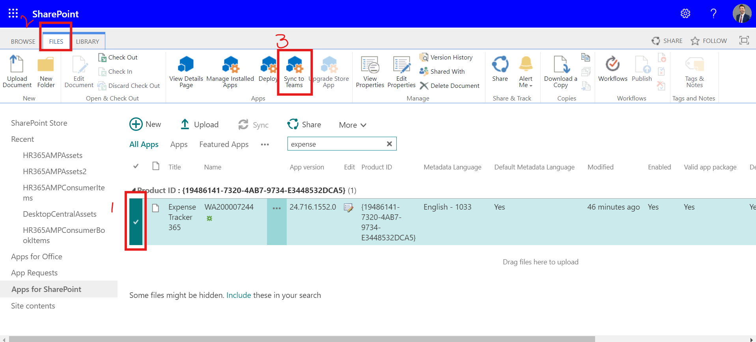Viewport: 756px width, 342px height.
Task: Toggle the select-all checkmark in header
Action: (136, 166)
